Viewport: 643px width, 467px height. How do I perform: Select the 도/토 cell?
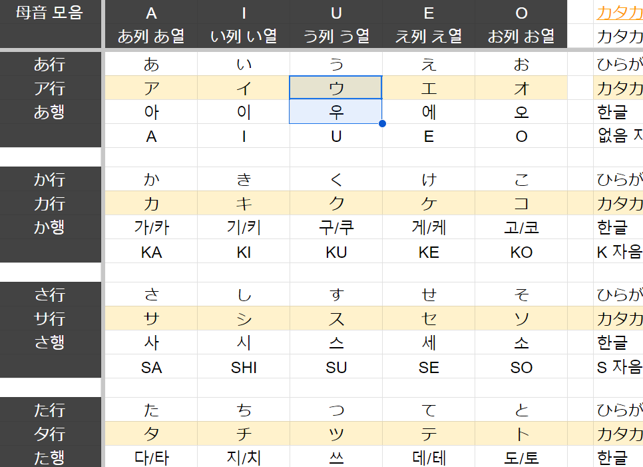point(521,457)
